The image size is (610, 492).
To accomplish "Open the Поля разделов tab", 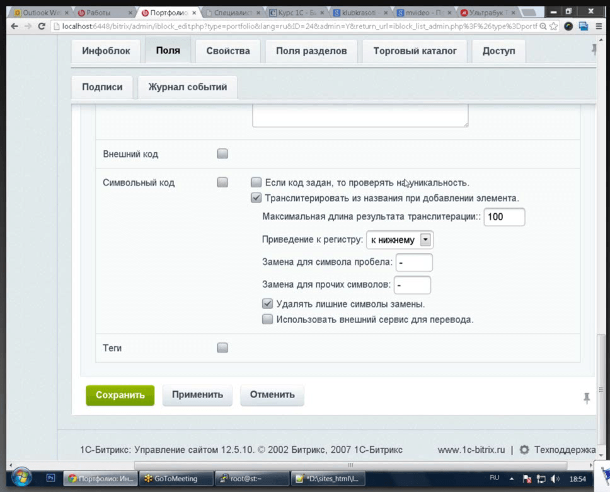I will click(x=311, y=51).
